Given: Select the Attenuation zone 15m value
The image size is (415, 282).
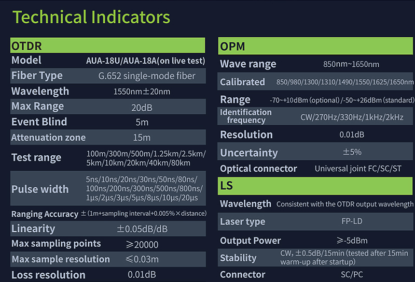Looking at the screenshot, I should [141, 138].
